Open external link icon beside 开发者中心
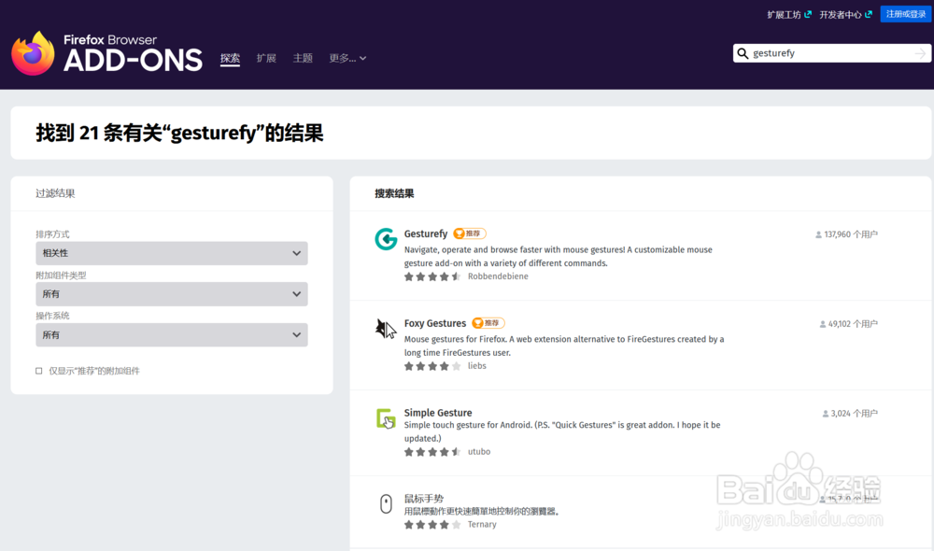The image size is (934, 551). pos(869,14)
